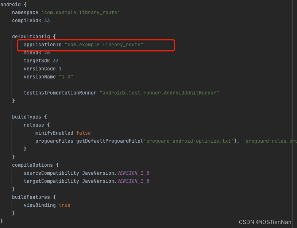Click the minSdk 26 value
Viewport: 297px width, 228px height.
click(x=47, y=53)
